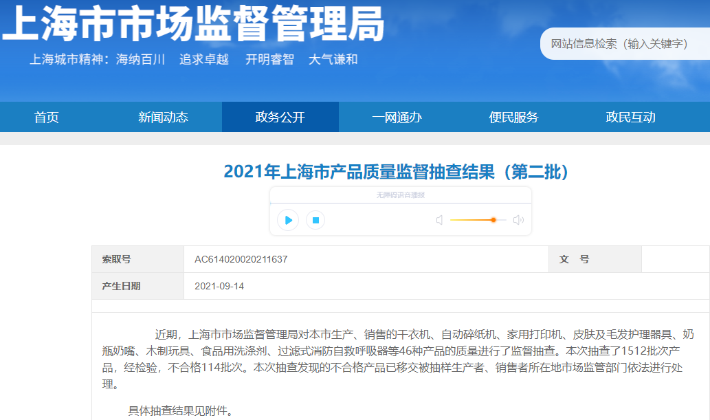Open 一网通办 in the navigation bar
Screen dimensions: 710x420
(x=397, y=118)
